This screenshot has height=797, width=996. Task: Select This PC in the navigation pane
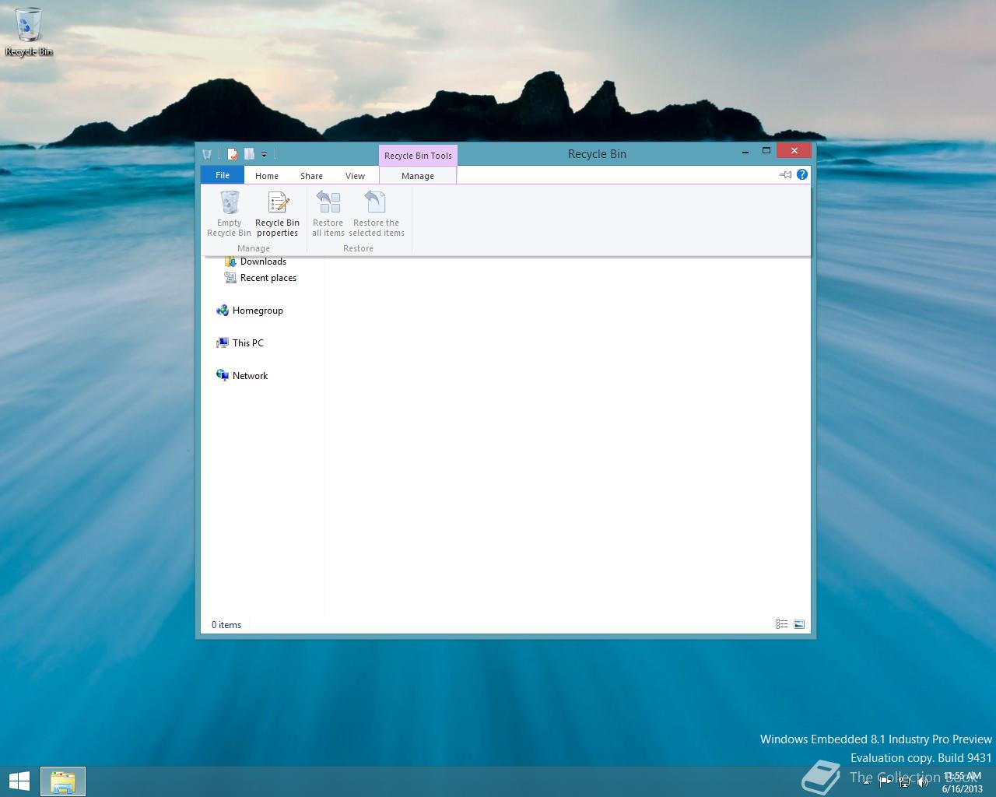247,343
